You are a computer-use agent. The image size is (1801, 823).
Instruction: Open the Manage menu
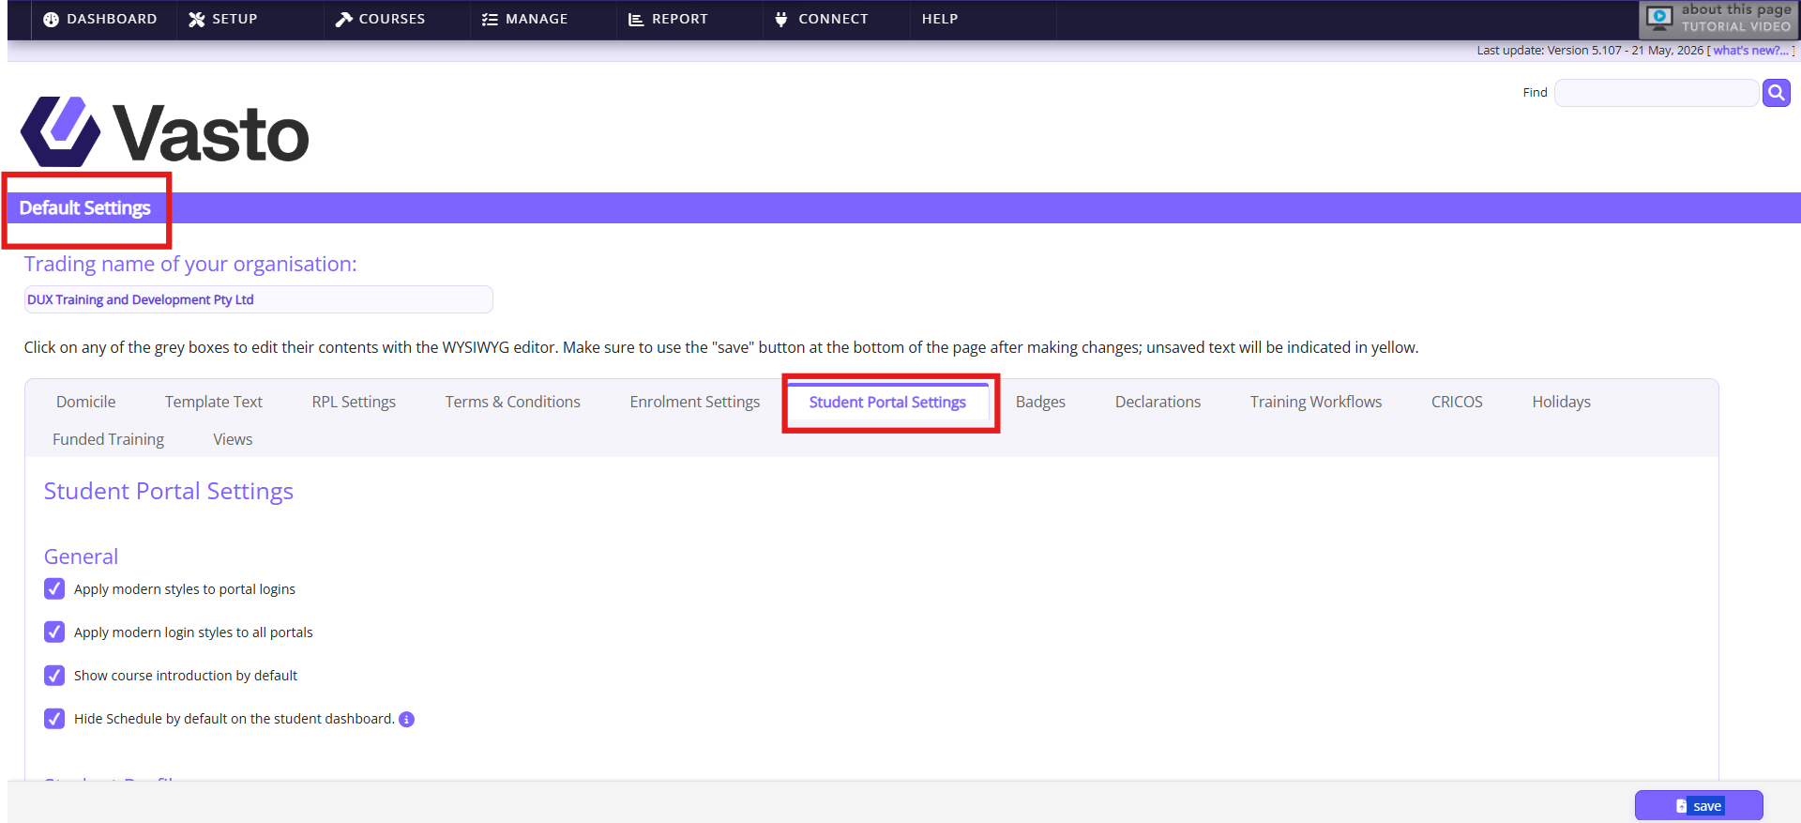tap(525, 19)
